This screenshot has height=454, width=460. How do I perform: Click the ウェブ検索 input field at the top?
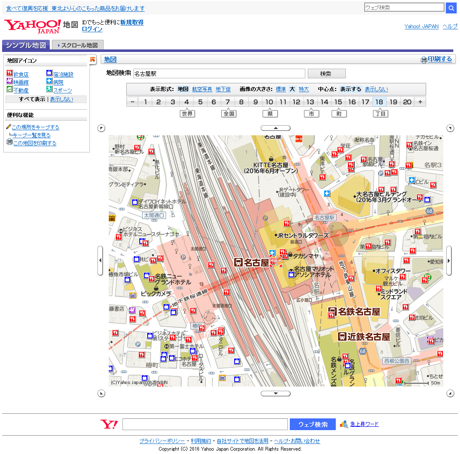(x=404, y=8)
